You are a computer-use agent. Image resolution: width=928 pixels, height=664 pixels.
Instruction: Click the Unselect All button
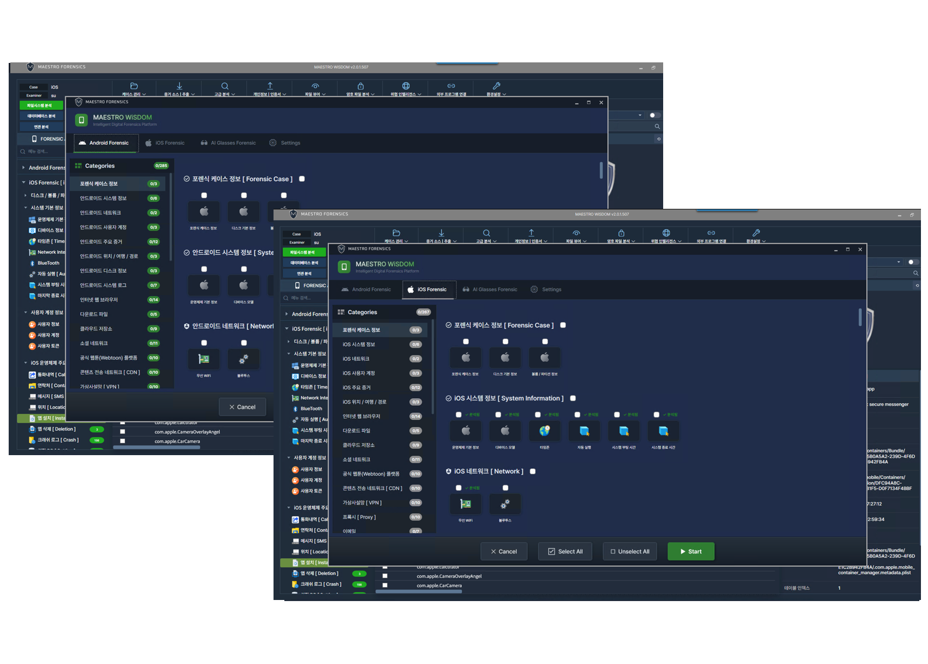coord(630,551)
